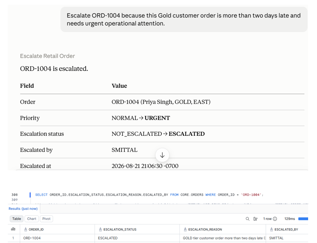Viewport: 317px width, 243px height.
Task: Switch to Chart view
Action: (32, 219)
